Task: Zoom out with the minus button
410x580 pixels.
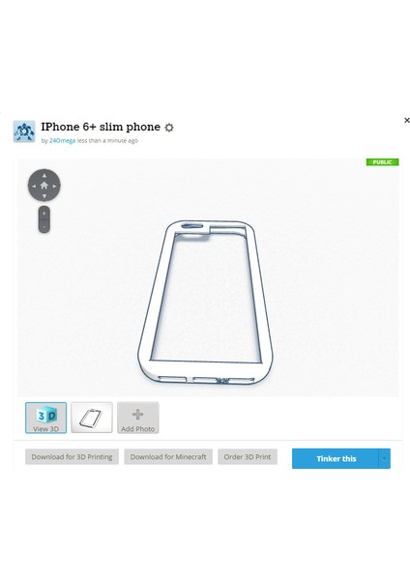Action: click(44, 226)
